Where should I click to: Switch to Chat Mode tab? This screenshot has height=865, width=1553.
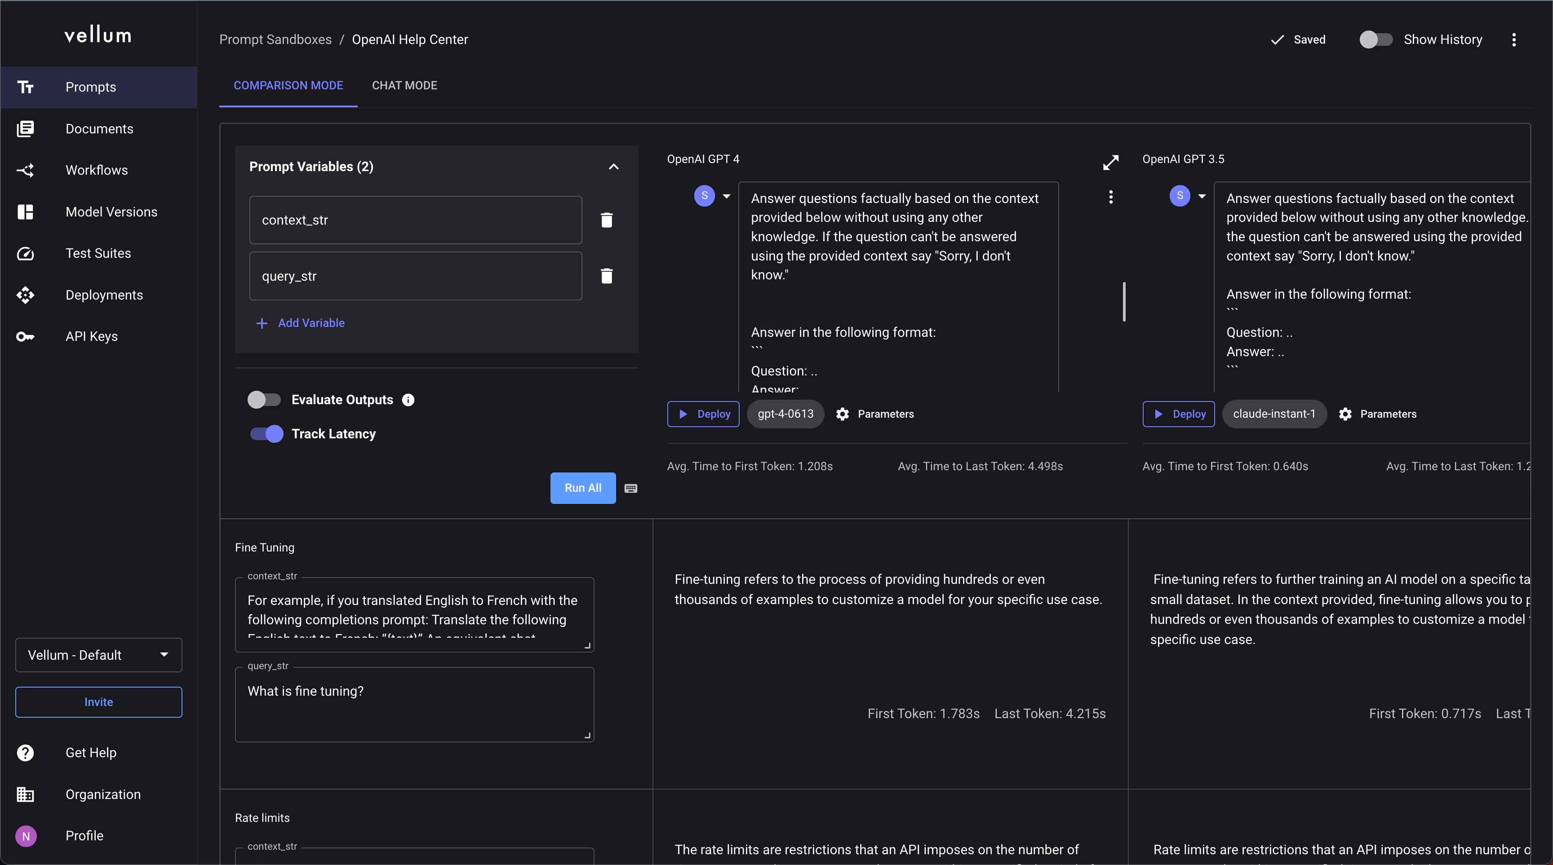[x=404, y=85]
